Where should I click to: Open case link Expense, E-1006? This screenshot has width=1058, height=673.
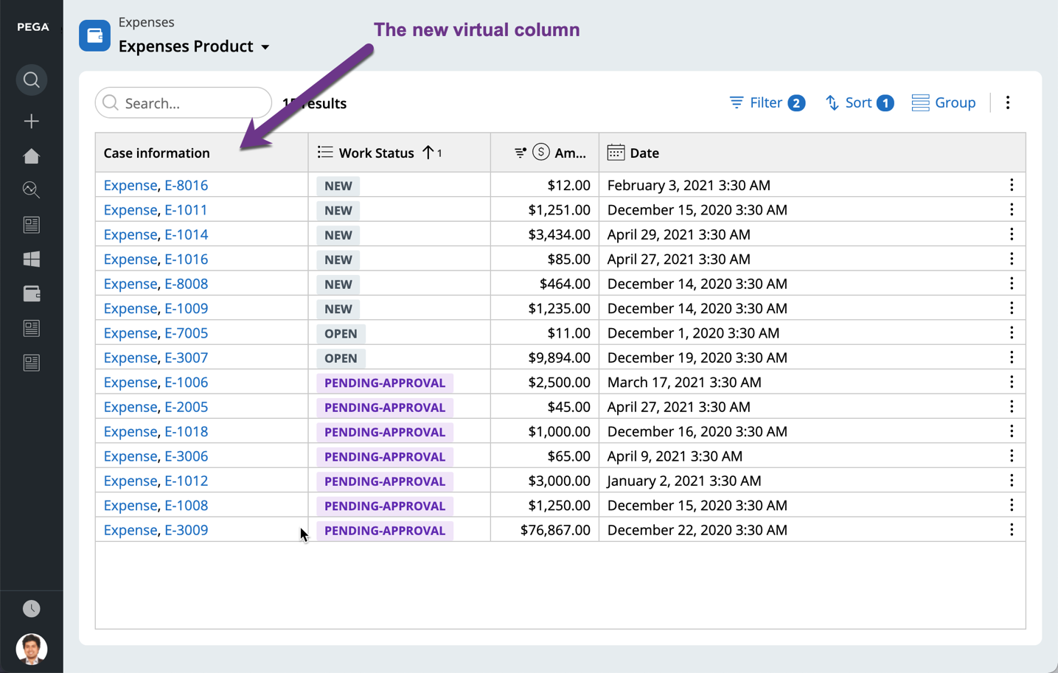point(156,382)
